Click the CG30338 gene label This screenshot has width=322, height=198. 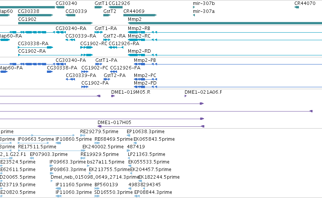28,11
